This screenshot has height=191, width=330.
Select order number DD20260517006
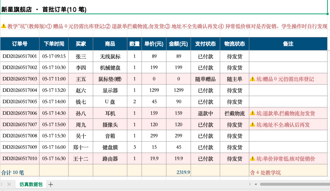pos(20,113)
